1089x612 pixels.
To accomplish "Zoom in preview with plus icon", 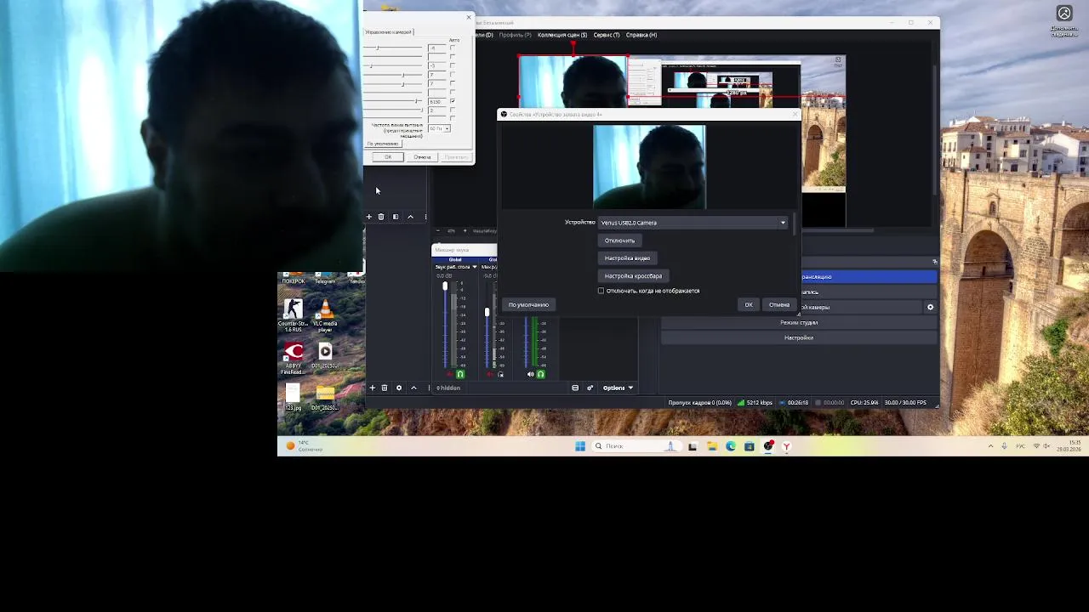I will (x=465, y=230).
